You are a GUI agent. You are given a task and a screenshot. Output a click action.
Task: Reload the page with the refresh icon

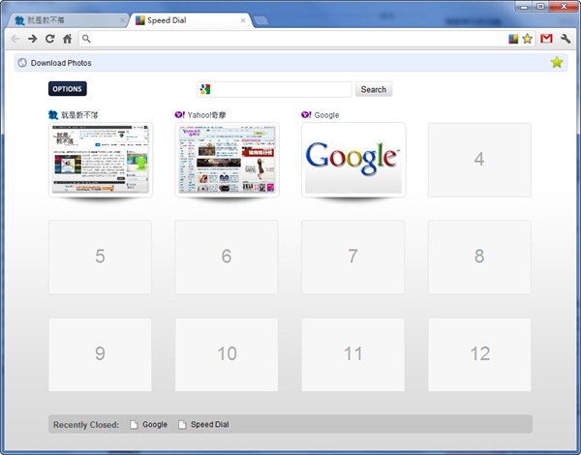tap(49, 39)
